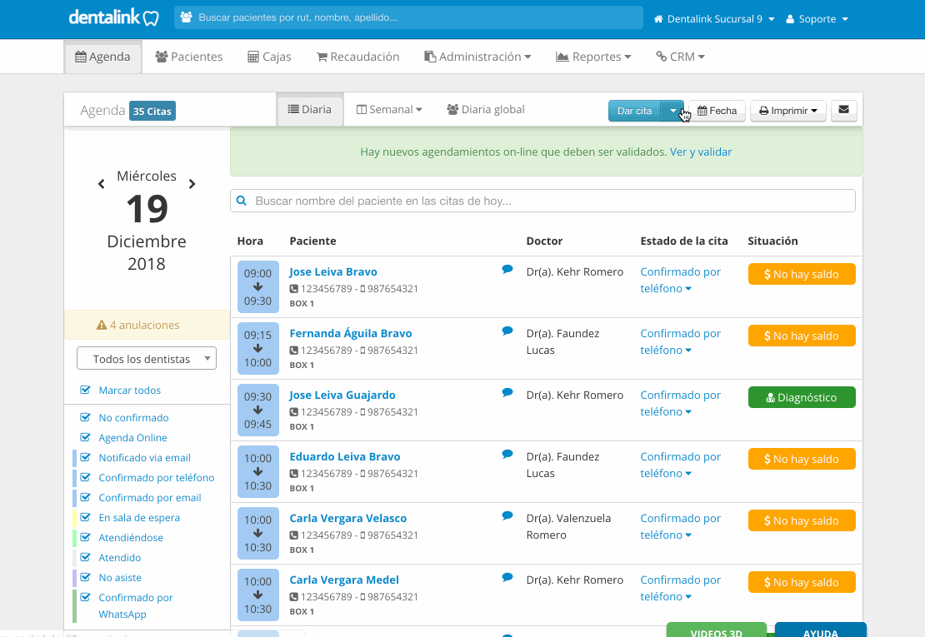Uncheck Confirmado por teléfono filter
This screenshot has width=925, height=637.
[86, 477]
